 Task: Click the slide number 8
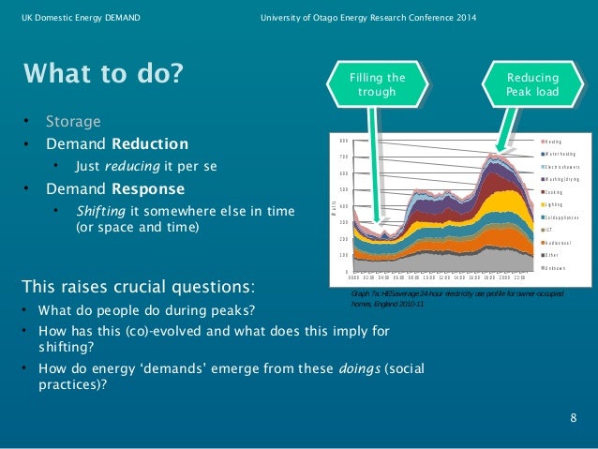tap(574, 418)
